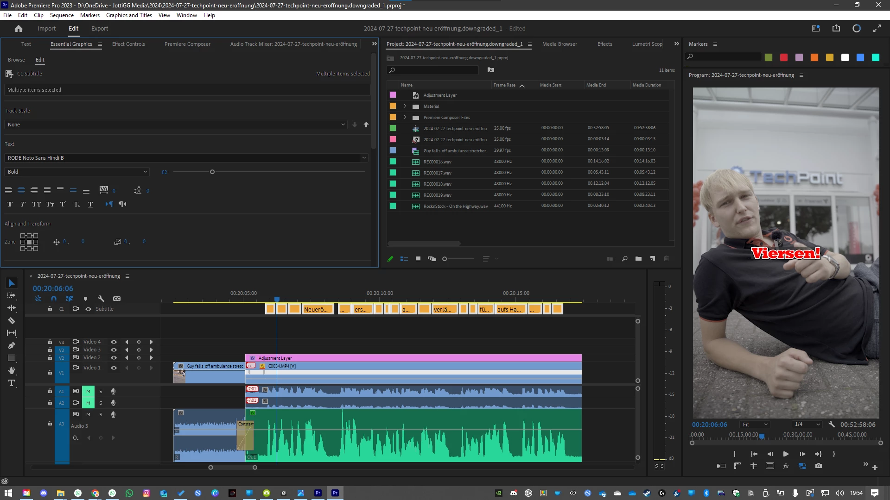Click the red marker color swatch
The height and width of the screenshot is (500, 890).
pyautogui.click(x=784, y=57)
